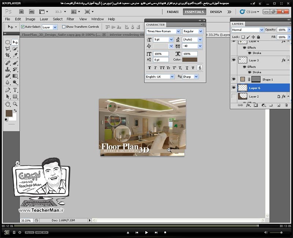Screen dimensions: 293x238
Task: Add layer mask in Layers panel
Action: pos(256,105)
